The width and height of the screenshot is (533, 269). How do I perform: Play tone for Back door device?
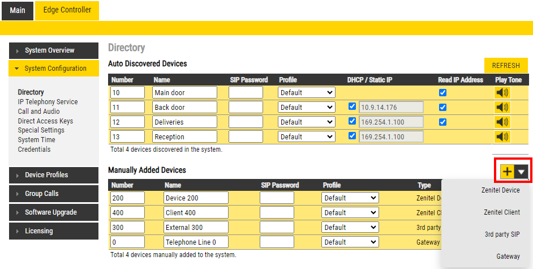[502, 107]
